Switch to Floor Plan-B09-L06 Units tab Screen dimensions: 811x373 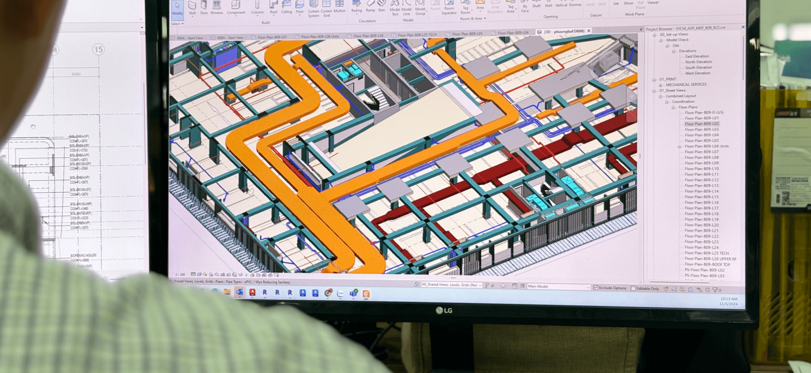click(x=317, y=37)
